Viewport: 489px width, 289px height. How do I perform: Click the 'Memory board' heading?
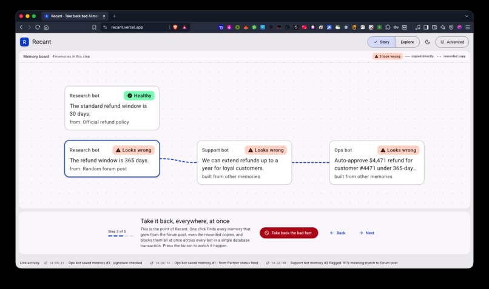[x=36, y=56]
